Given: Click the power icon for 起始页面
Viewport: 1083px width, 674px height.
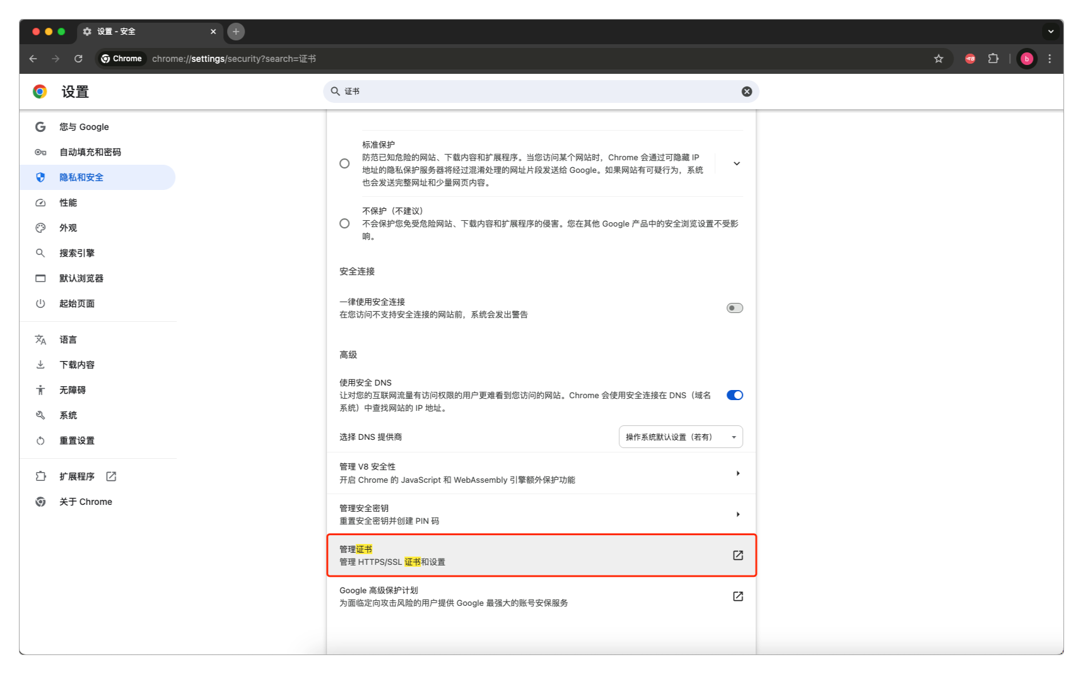Looking at the screenshot, I should click(x=40, y=304).
